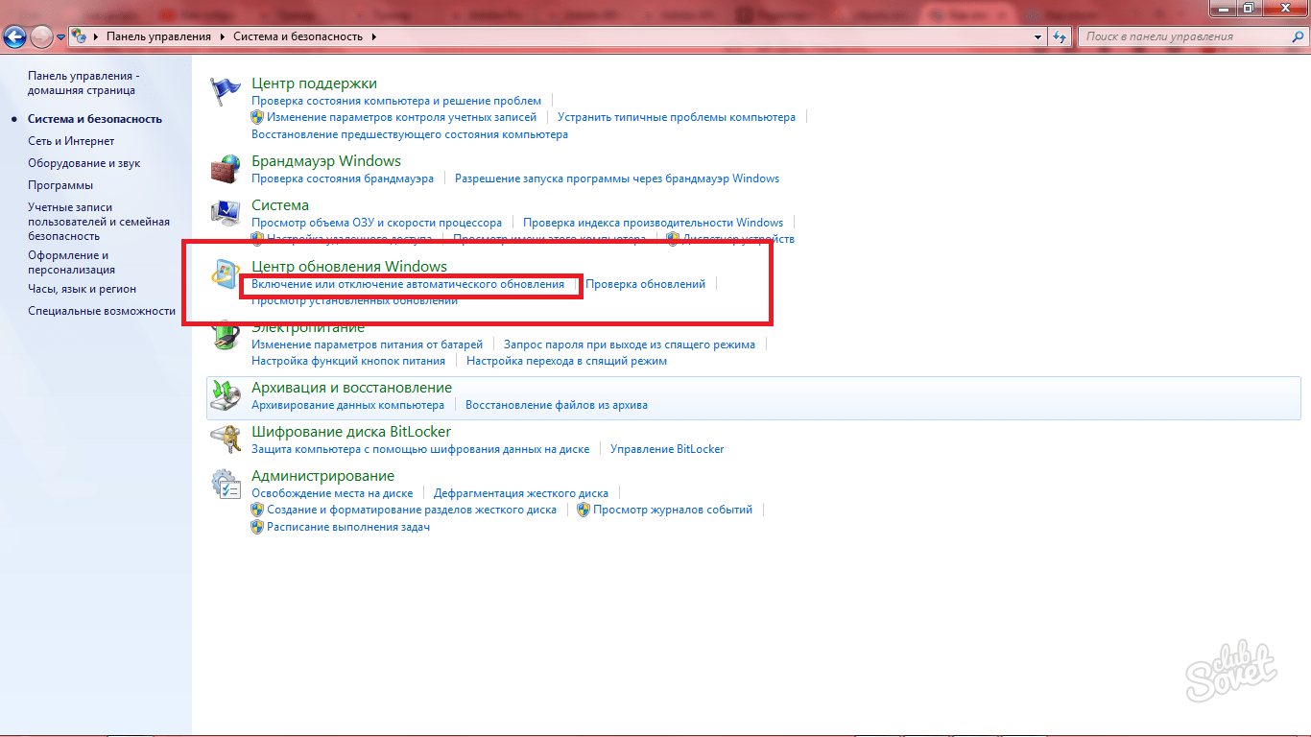The width and height of the screenshot is (1311, 737).
Task: Click the Архивация и восстановление icon
Action: click(x=226, y=396)
